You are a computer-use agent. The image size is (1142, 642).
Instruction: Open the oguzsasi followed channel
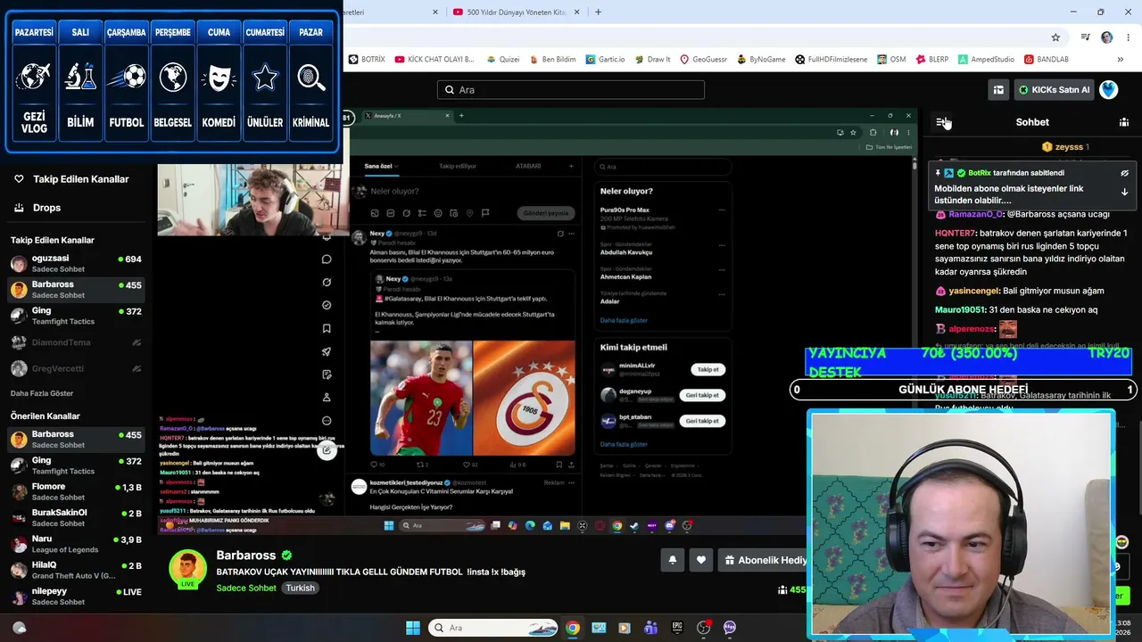coord(77,264)
